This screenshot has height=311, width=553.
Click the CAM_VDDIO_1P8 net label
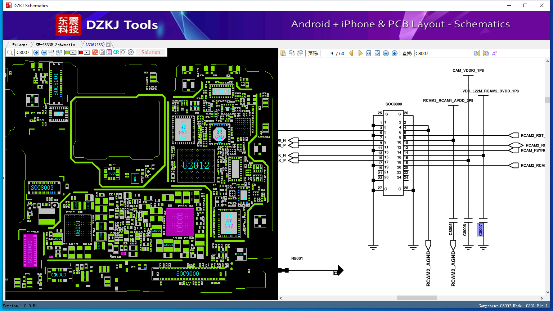(x=468, y=71)
